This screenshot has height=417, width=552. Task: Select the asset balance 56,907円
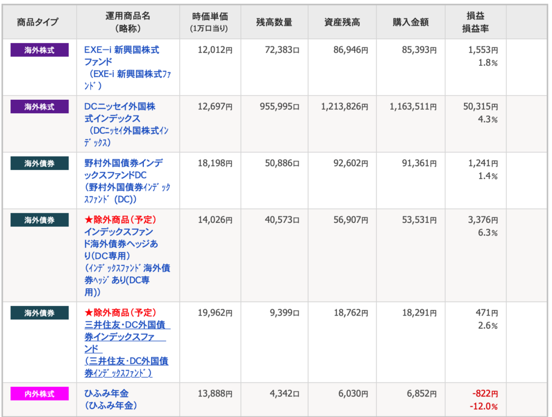tap(351, 220)
